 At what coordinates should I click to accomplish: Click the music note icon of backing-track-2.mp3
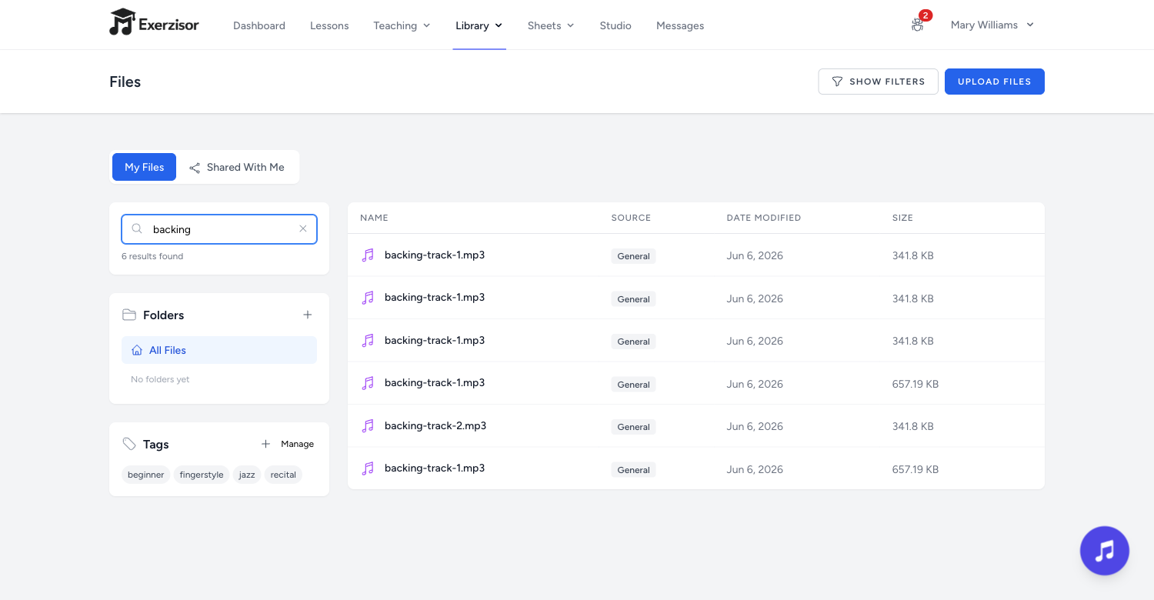pyautogui.click(x=368, y=425)
